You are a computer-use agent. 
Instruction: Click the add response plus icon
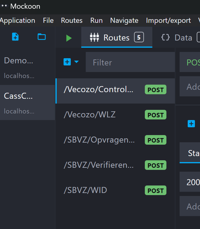(191, 124)
